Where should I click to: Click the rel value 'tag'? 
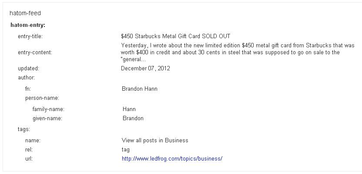[126, 150]
